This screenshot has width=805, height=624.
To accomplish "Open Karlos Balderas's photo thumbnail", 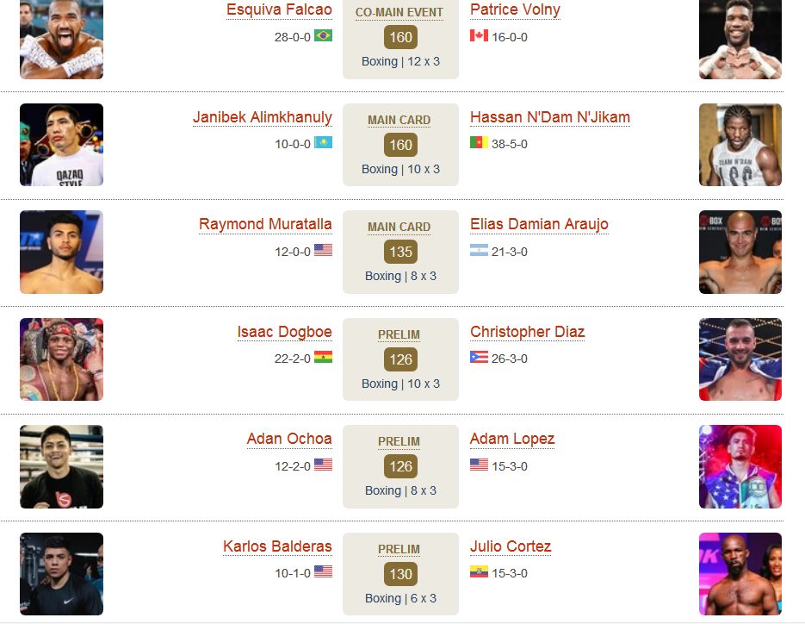I will tap(62, 574).
